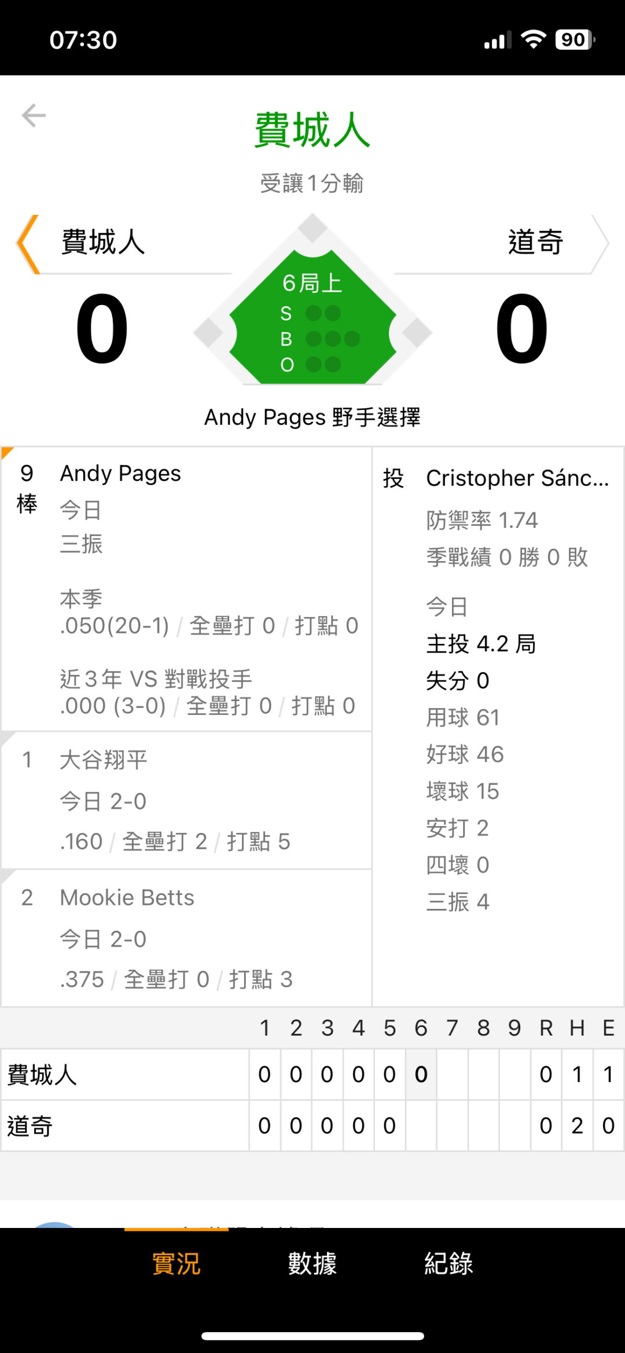Screen dimensions: 625x1353
Task: Select batter Andy Pages row
Action: [186, 588]
